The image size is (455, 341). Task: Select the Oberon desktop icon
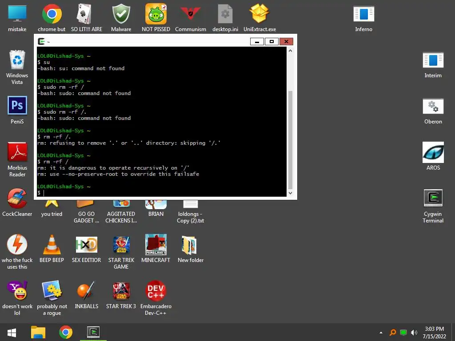(x=433, y=111)
